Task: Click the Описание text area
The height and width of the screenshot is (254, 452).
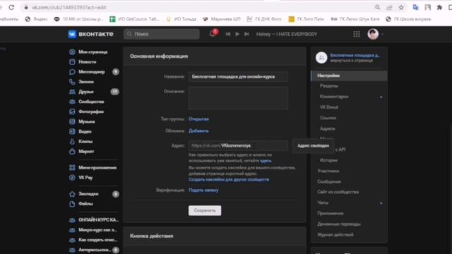Action: pos(238,98)
